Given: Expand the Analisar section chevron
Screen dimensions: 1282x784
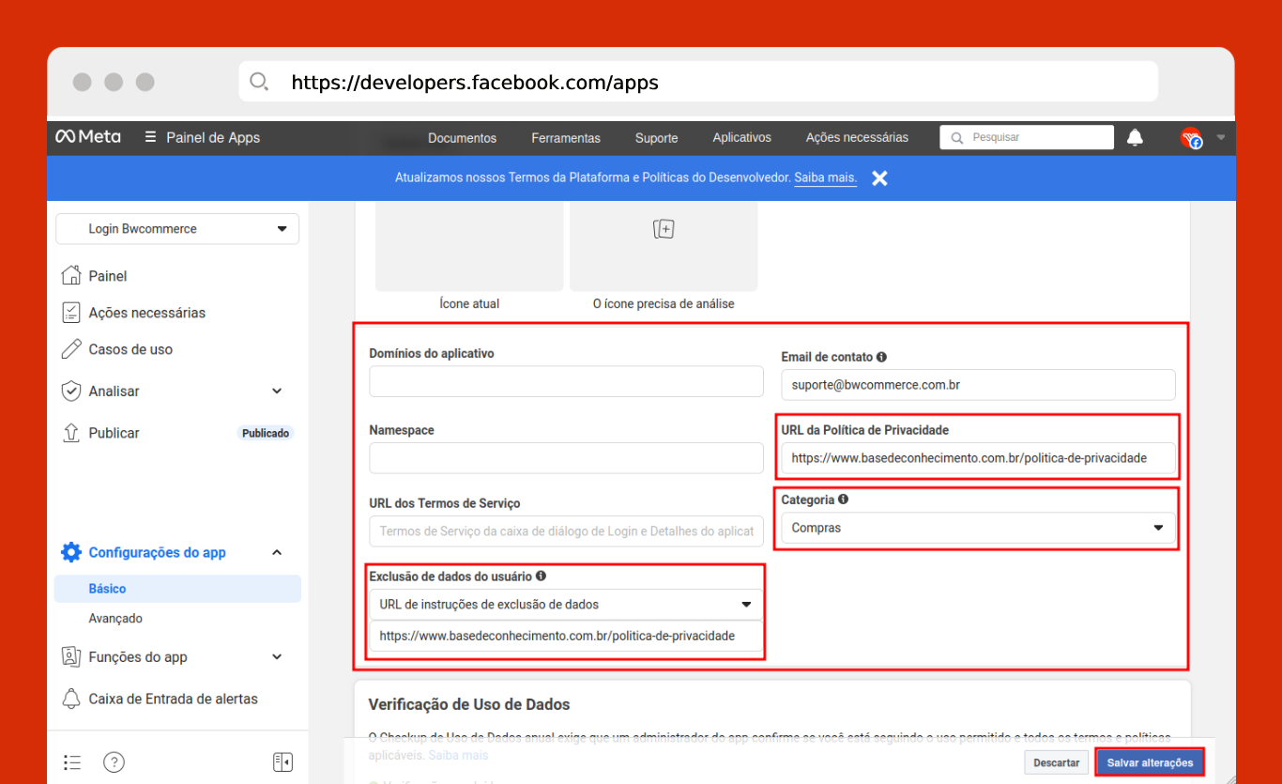Looking at the screenshot, I should 277,391.
